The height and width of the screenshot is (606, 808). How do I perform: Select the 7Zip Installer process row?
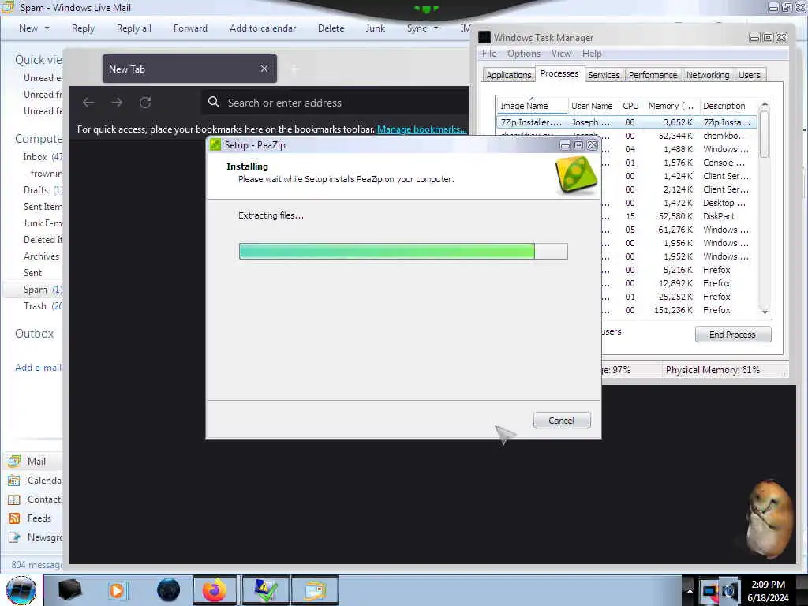click(627, 122)
